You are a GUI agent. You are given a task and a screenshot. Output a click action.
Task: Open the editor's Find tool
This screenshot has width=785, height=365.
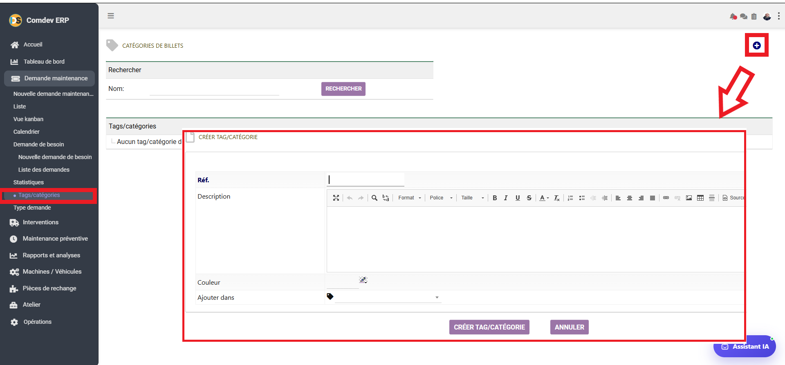click(x=375, y=198)
